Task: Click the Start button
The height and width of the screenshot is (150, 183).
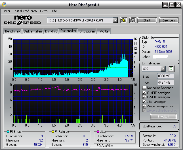Action: [147, 20]
